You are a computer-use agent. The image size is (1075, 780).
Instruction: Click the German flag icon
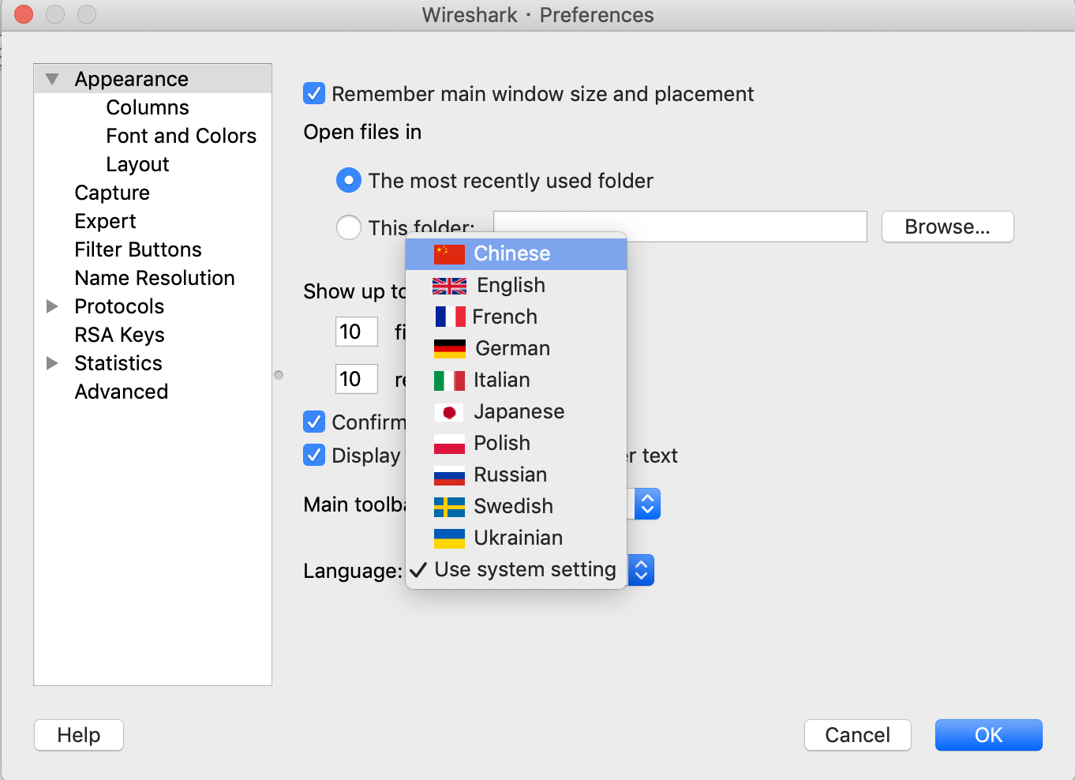coord(449,349)
